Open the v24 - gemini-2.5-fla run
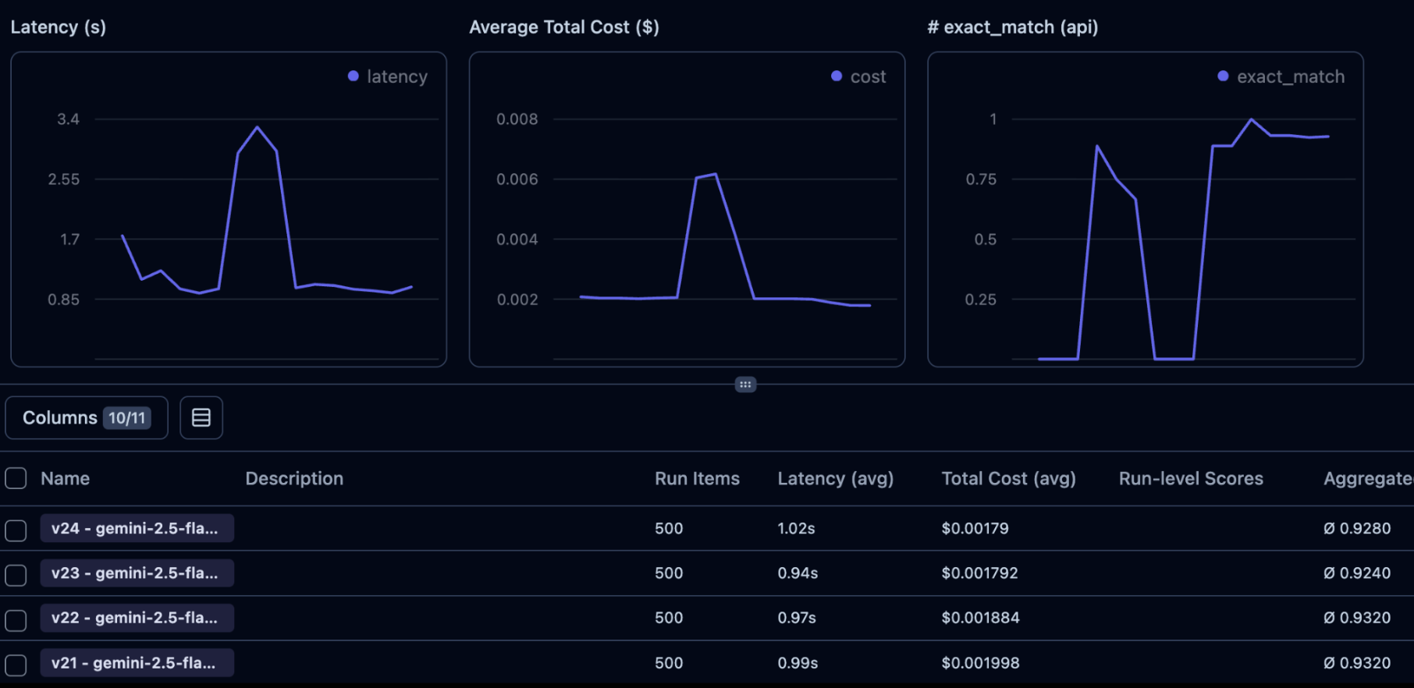Image resolution: width=1414 pixels, height=688 pixels. tap(137, 528)
